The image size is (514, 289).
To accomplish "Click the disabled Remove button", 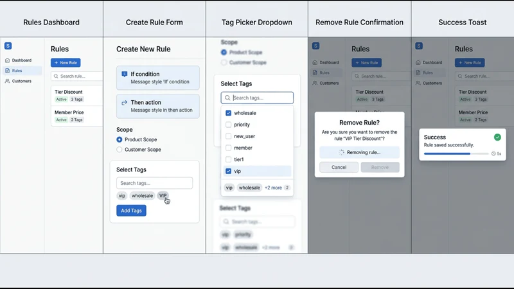I will 380,167.
